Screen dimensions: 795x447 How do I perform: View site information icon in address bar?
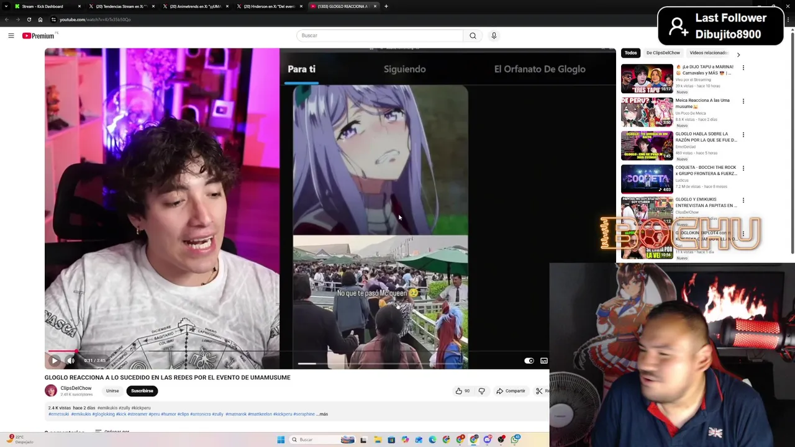coord(53,19)
